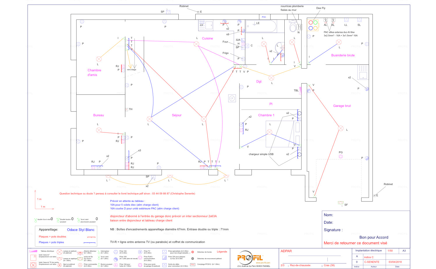Select the PG garage door socket symbol
The width and height of the screenshot is (436, 269).
coord(341,156)
